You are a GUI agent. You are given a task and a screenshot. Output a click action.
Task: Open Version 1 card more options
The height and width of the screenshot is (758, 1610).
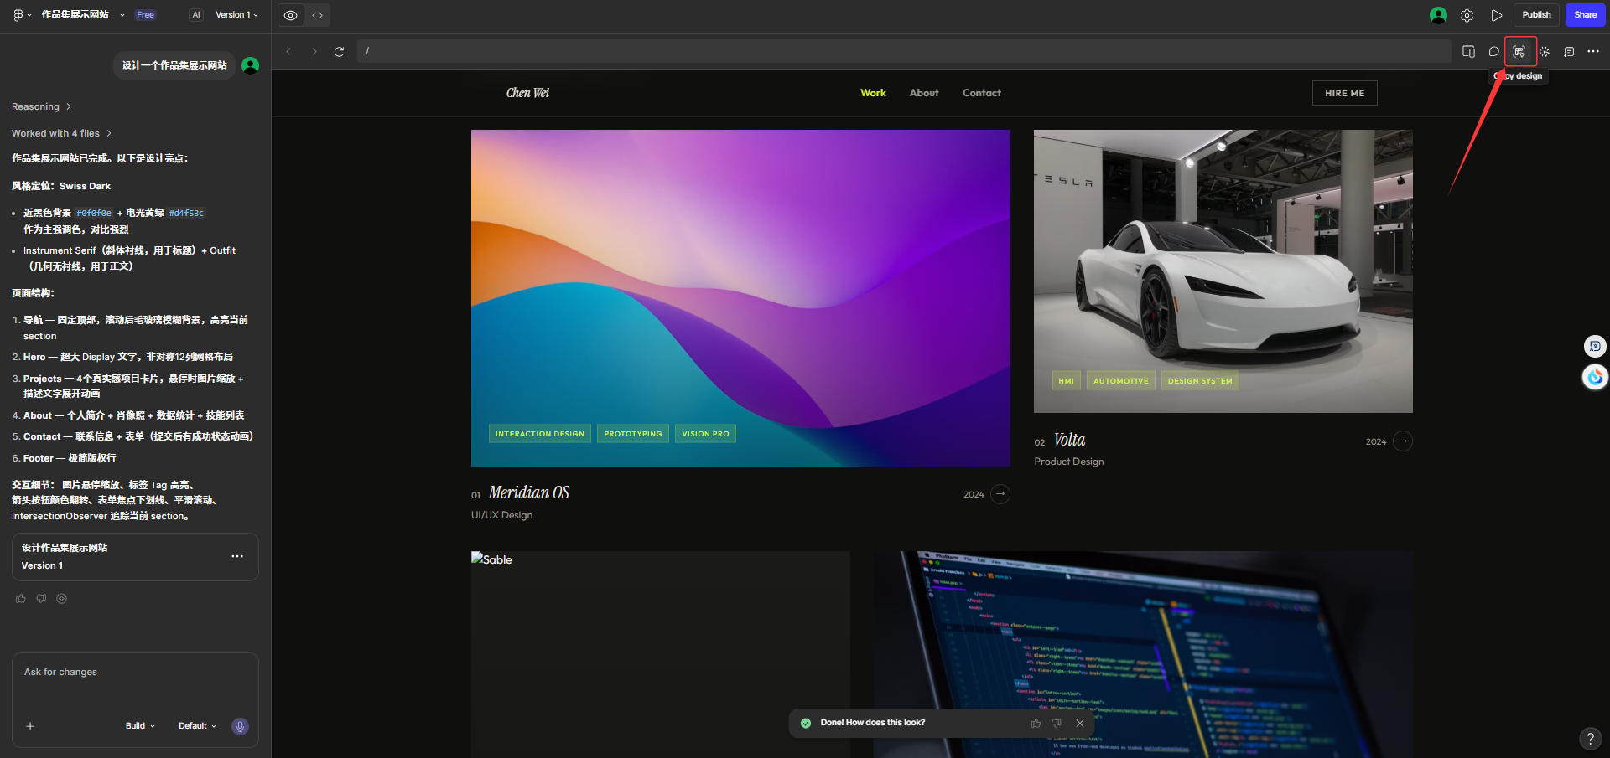pyautogui.click(x=237, y=556)
